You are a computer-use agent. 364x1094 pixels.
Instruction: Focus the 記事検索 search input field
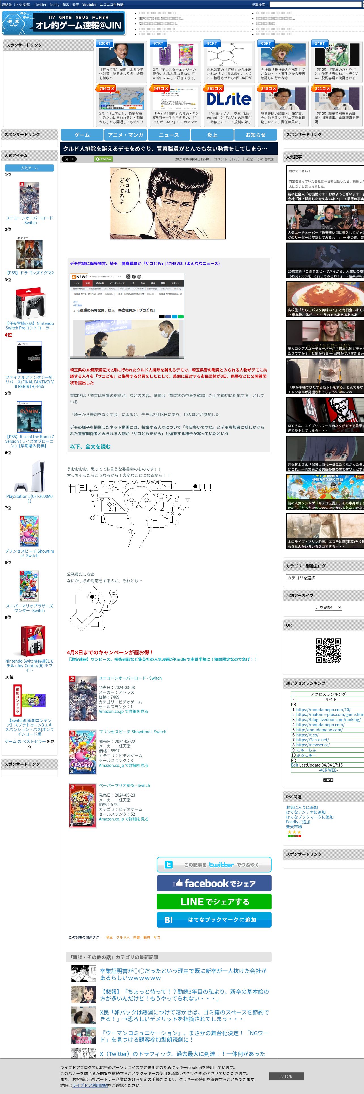[x=316, y=5]
